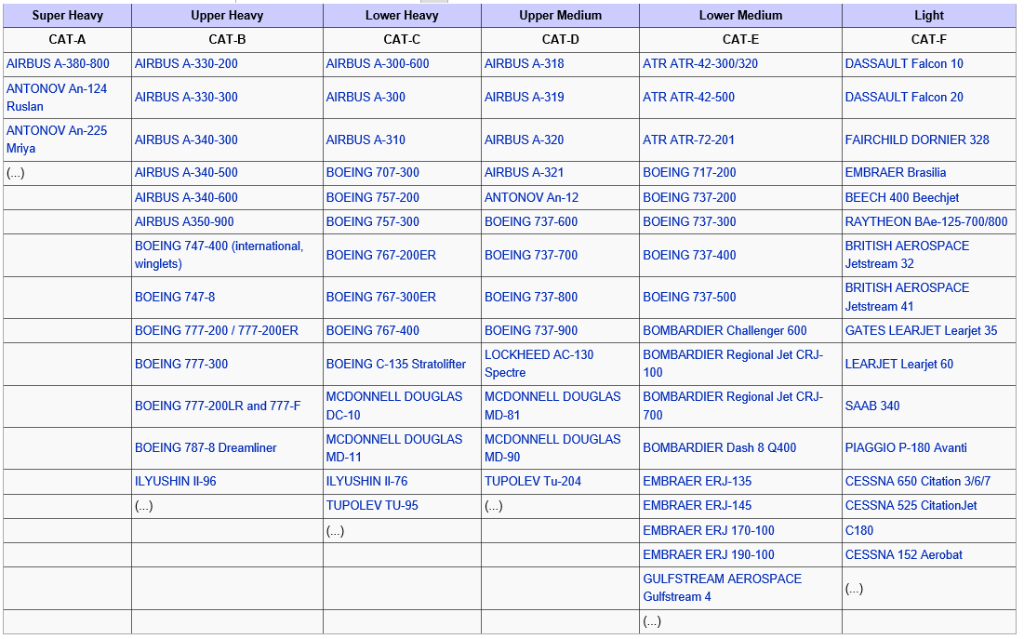1024x639 pixels.
Task: Open the BOMBARDIER Regional Jet CRJ-100 link
Action: click(x=734, y=364)
